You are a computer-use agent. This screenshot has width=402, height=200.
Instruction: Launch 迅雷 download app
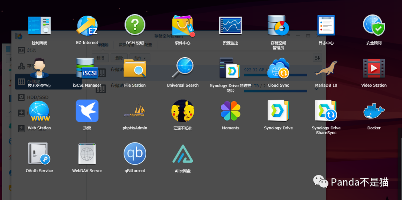tap(87, 111)
